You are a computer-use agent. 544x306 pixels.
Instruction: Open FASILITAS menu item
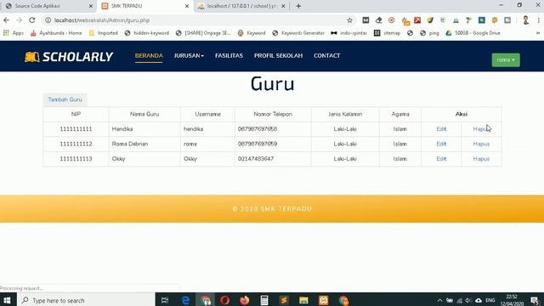(x=229, y=55)
